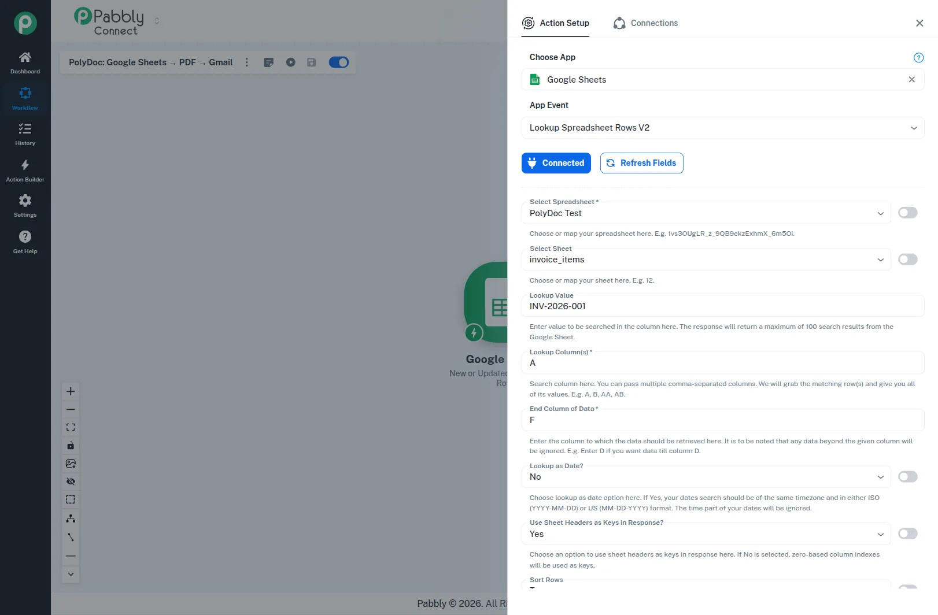Open Settings in the sidebar
Screen dimensions: 938x615
tap(25, 206)
